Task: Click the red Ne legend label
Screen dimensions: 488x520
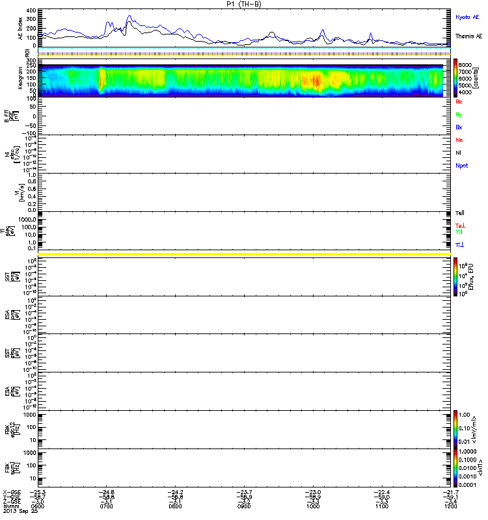Action: pos(459,140)
